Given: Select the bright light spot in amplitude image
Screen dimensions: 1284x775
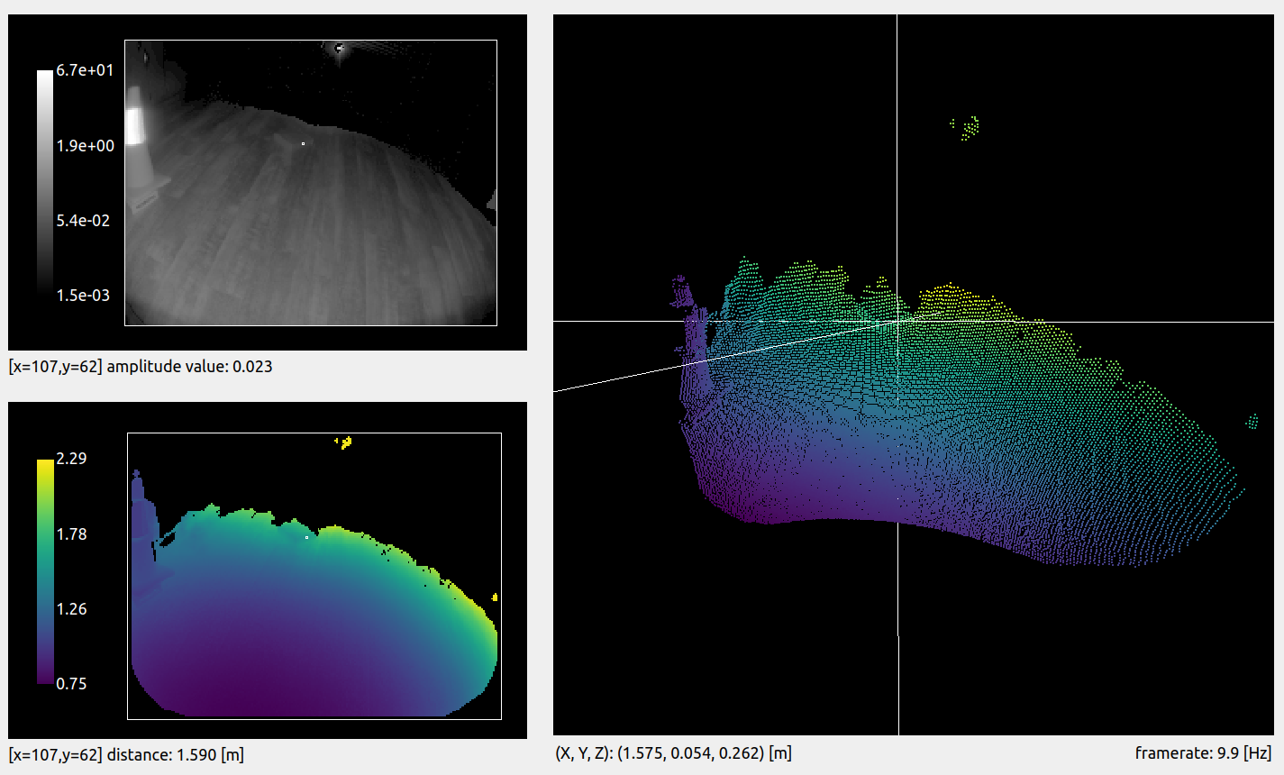Looking at the screenshot, I should [x=340, y=48].
